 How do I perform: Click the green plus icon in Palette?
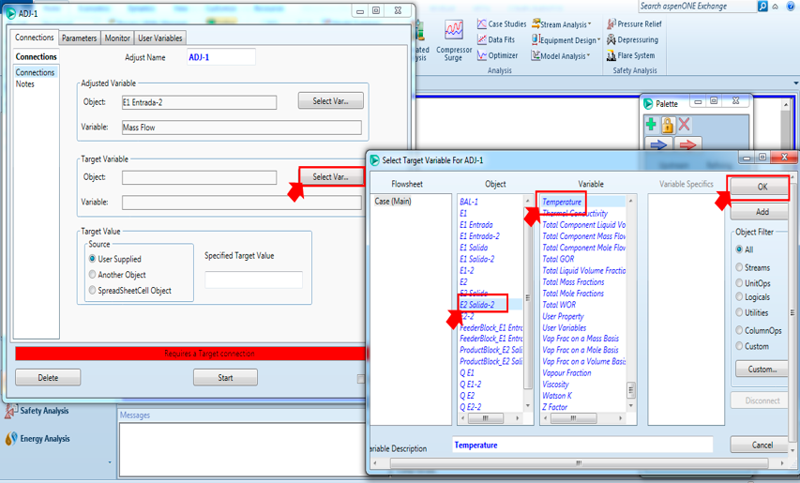pos(651,125)
